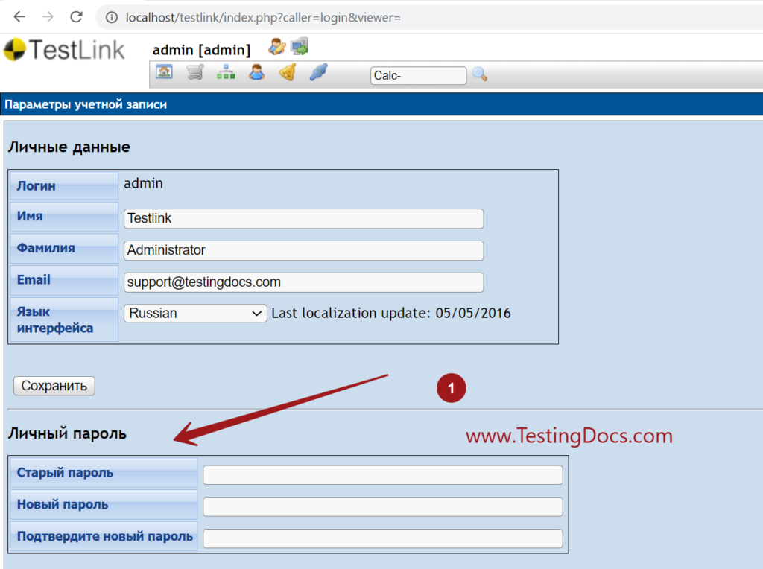
Task: Focus the Email field containing support@testingdocs.com
Action: click(303, 282)
